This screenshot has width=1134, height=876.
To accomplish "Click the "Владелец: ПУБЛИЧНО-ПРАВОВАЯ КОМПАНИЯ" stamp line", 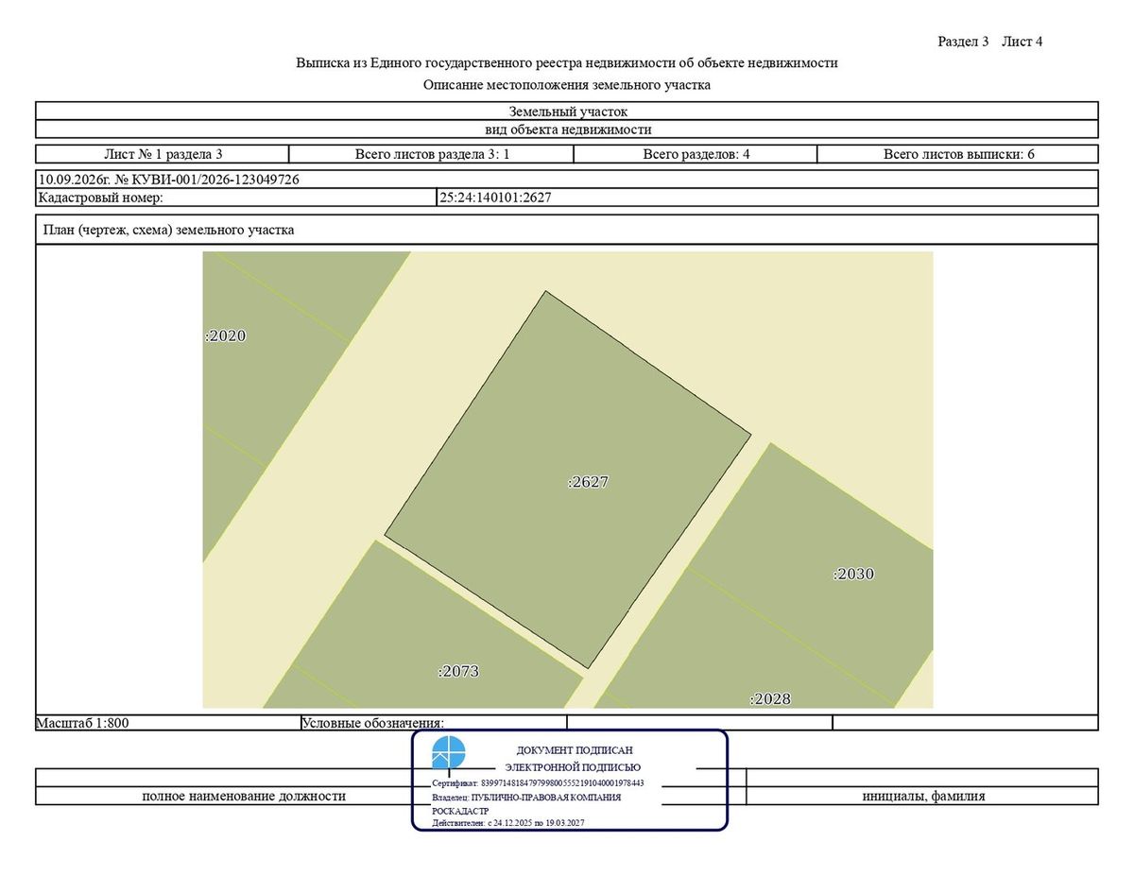I will coord(526,798).
